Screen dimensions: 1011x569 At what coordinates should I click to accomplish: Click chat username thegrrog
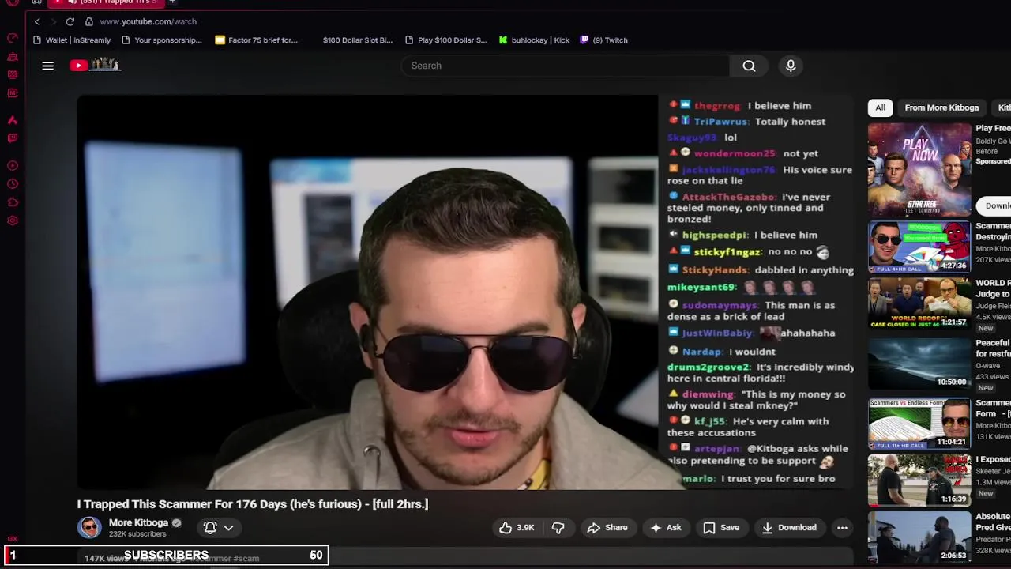coord(717,106)
